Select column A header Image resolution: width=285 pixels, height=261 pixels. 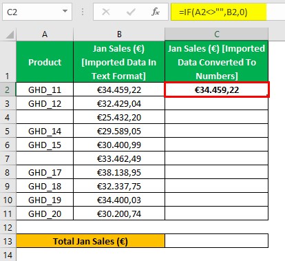tap(45, 34)
